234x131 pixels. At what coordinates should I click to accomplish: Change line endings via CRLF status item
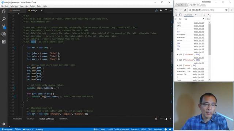click(150, 130)
